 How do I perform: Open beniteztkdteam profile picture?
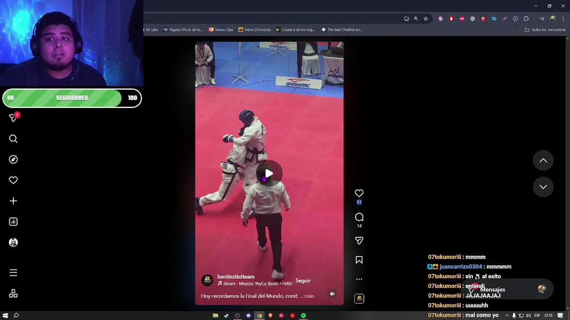tap(207, 280)
